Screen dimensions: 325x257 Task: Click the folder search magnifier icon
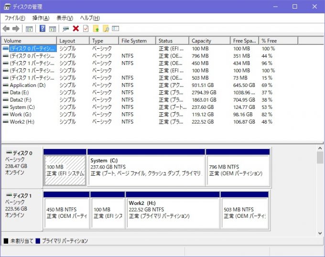(x=106, y=28)
